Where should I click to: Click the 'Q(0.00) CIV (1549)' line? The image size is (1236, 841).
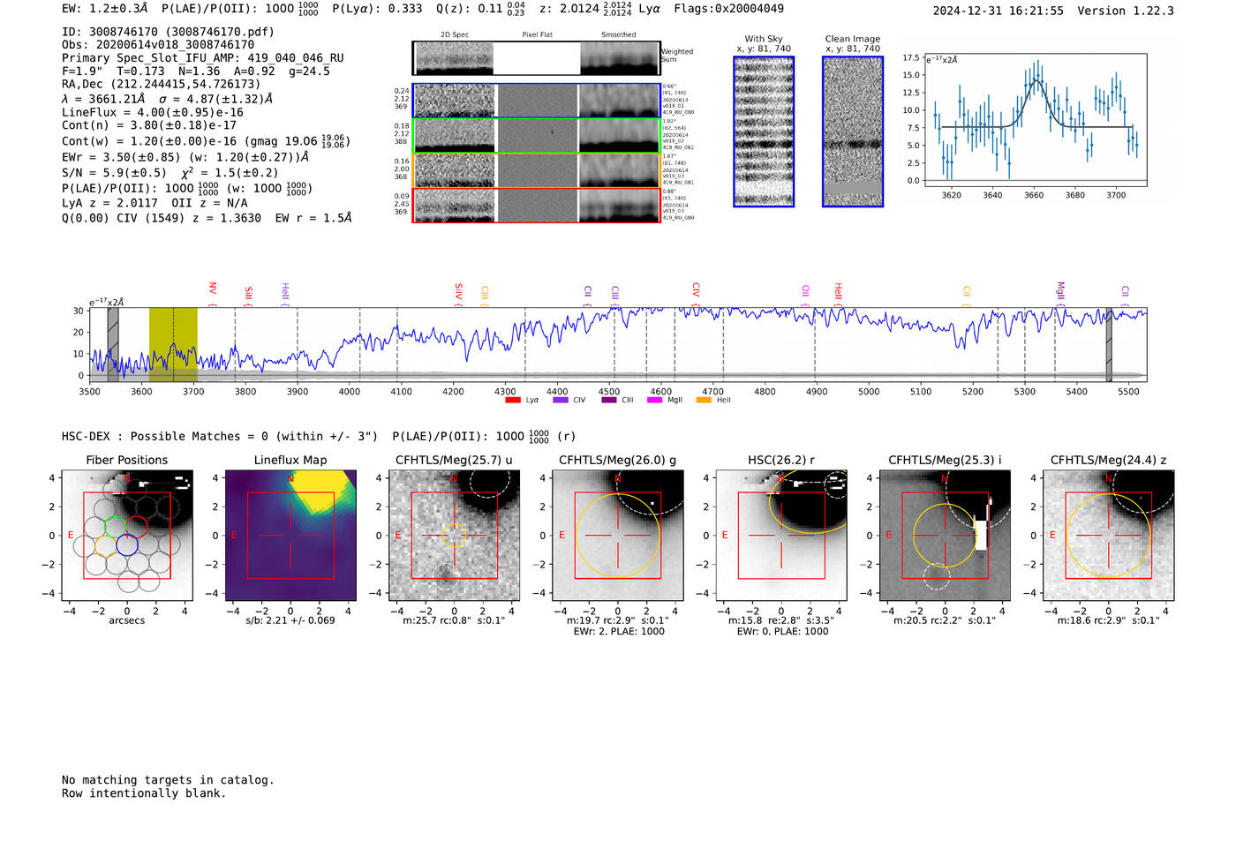(207, 218)
